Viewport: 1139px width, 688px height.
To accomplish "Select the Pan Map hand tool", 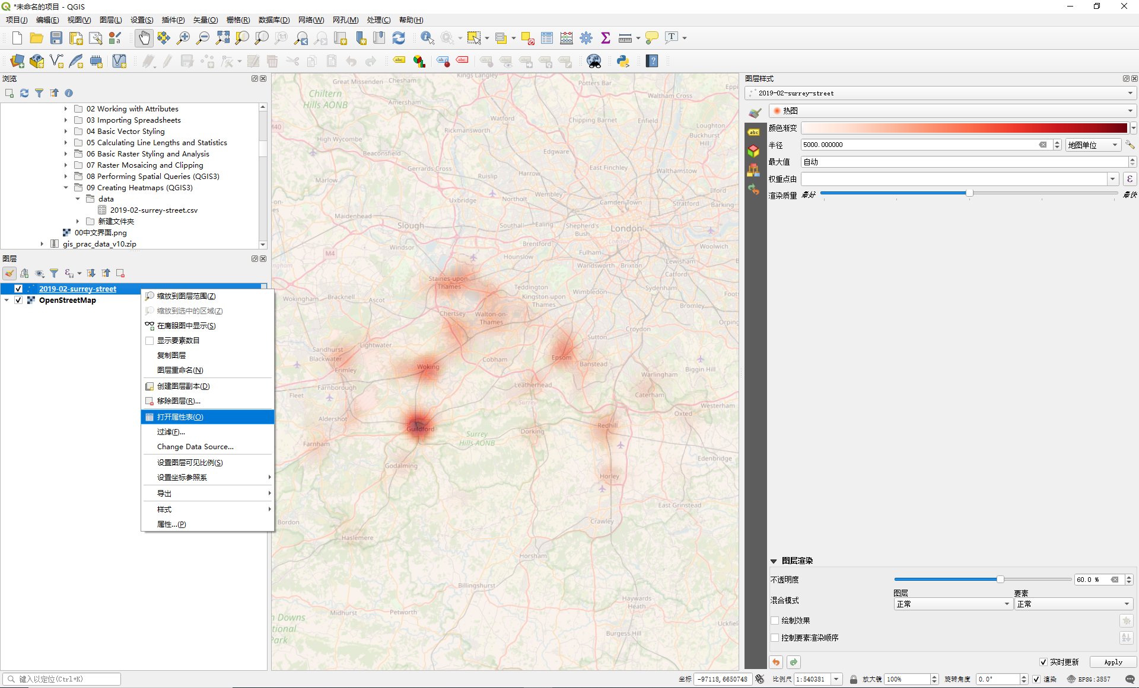I will click(144, 38).
